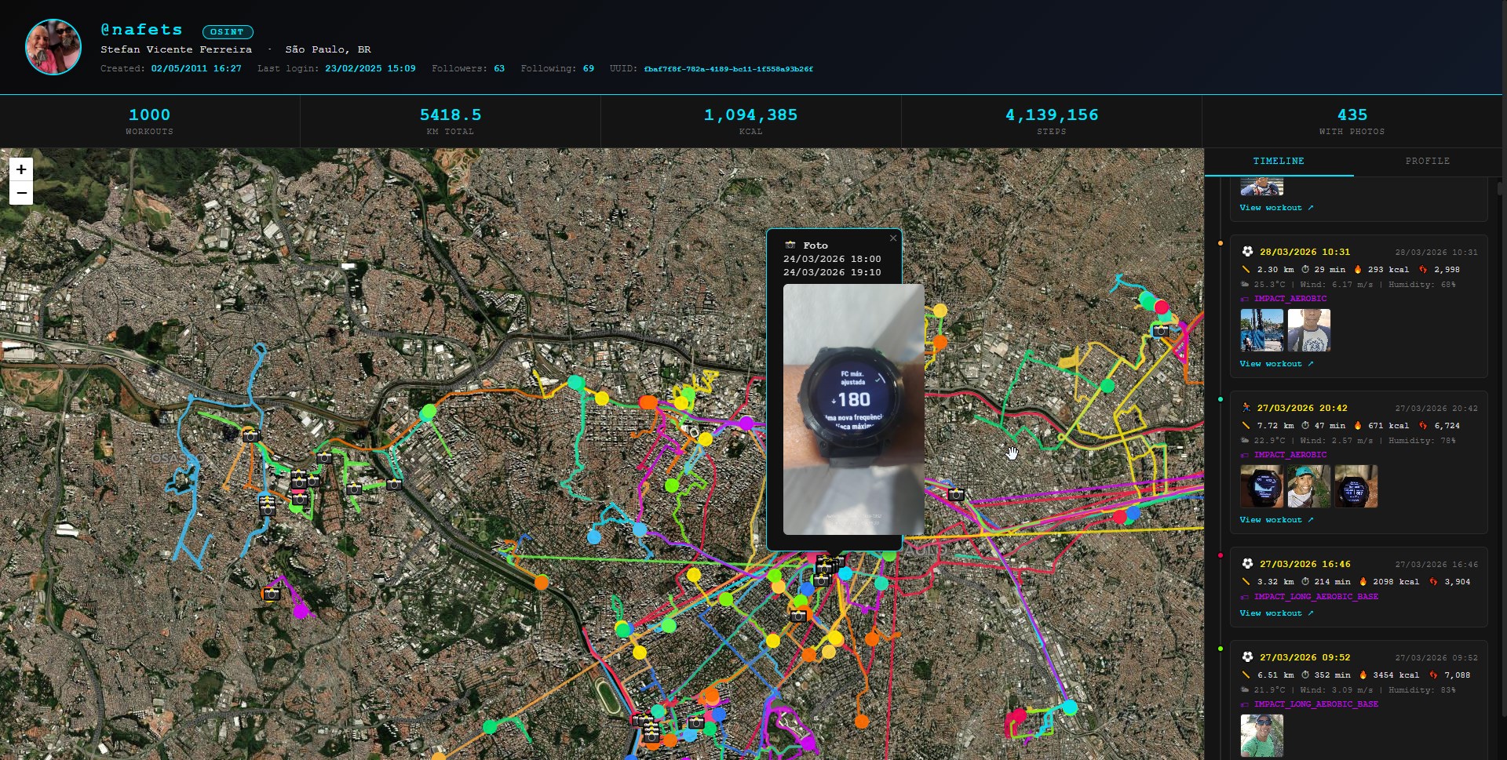Open View workout link in the topmost partial card
This screenshot has height=760, width=1507.
tap(1276, 208)
